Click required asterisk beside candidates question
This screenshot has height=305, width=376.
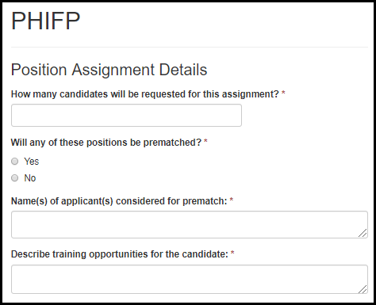pyautogui.click(x=283, y=93)
